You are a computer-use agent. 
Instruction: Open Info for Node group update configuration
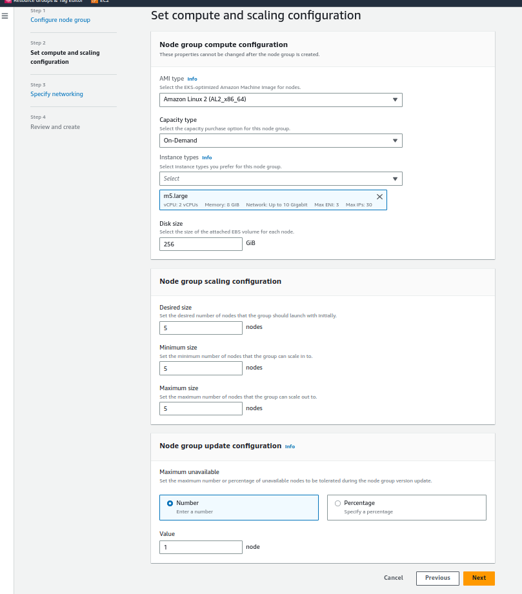(290, 446)
